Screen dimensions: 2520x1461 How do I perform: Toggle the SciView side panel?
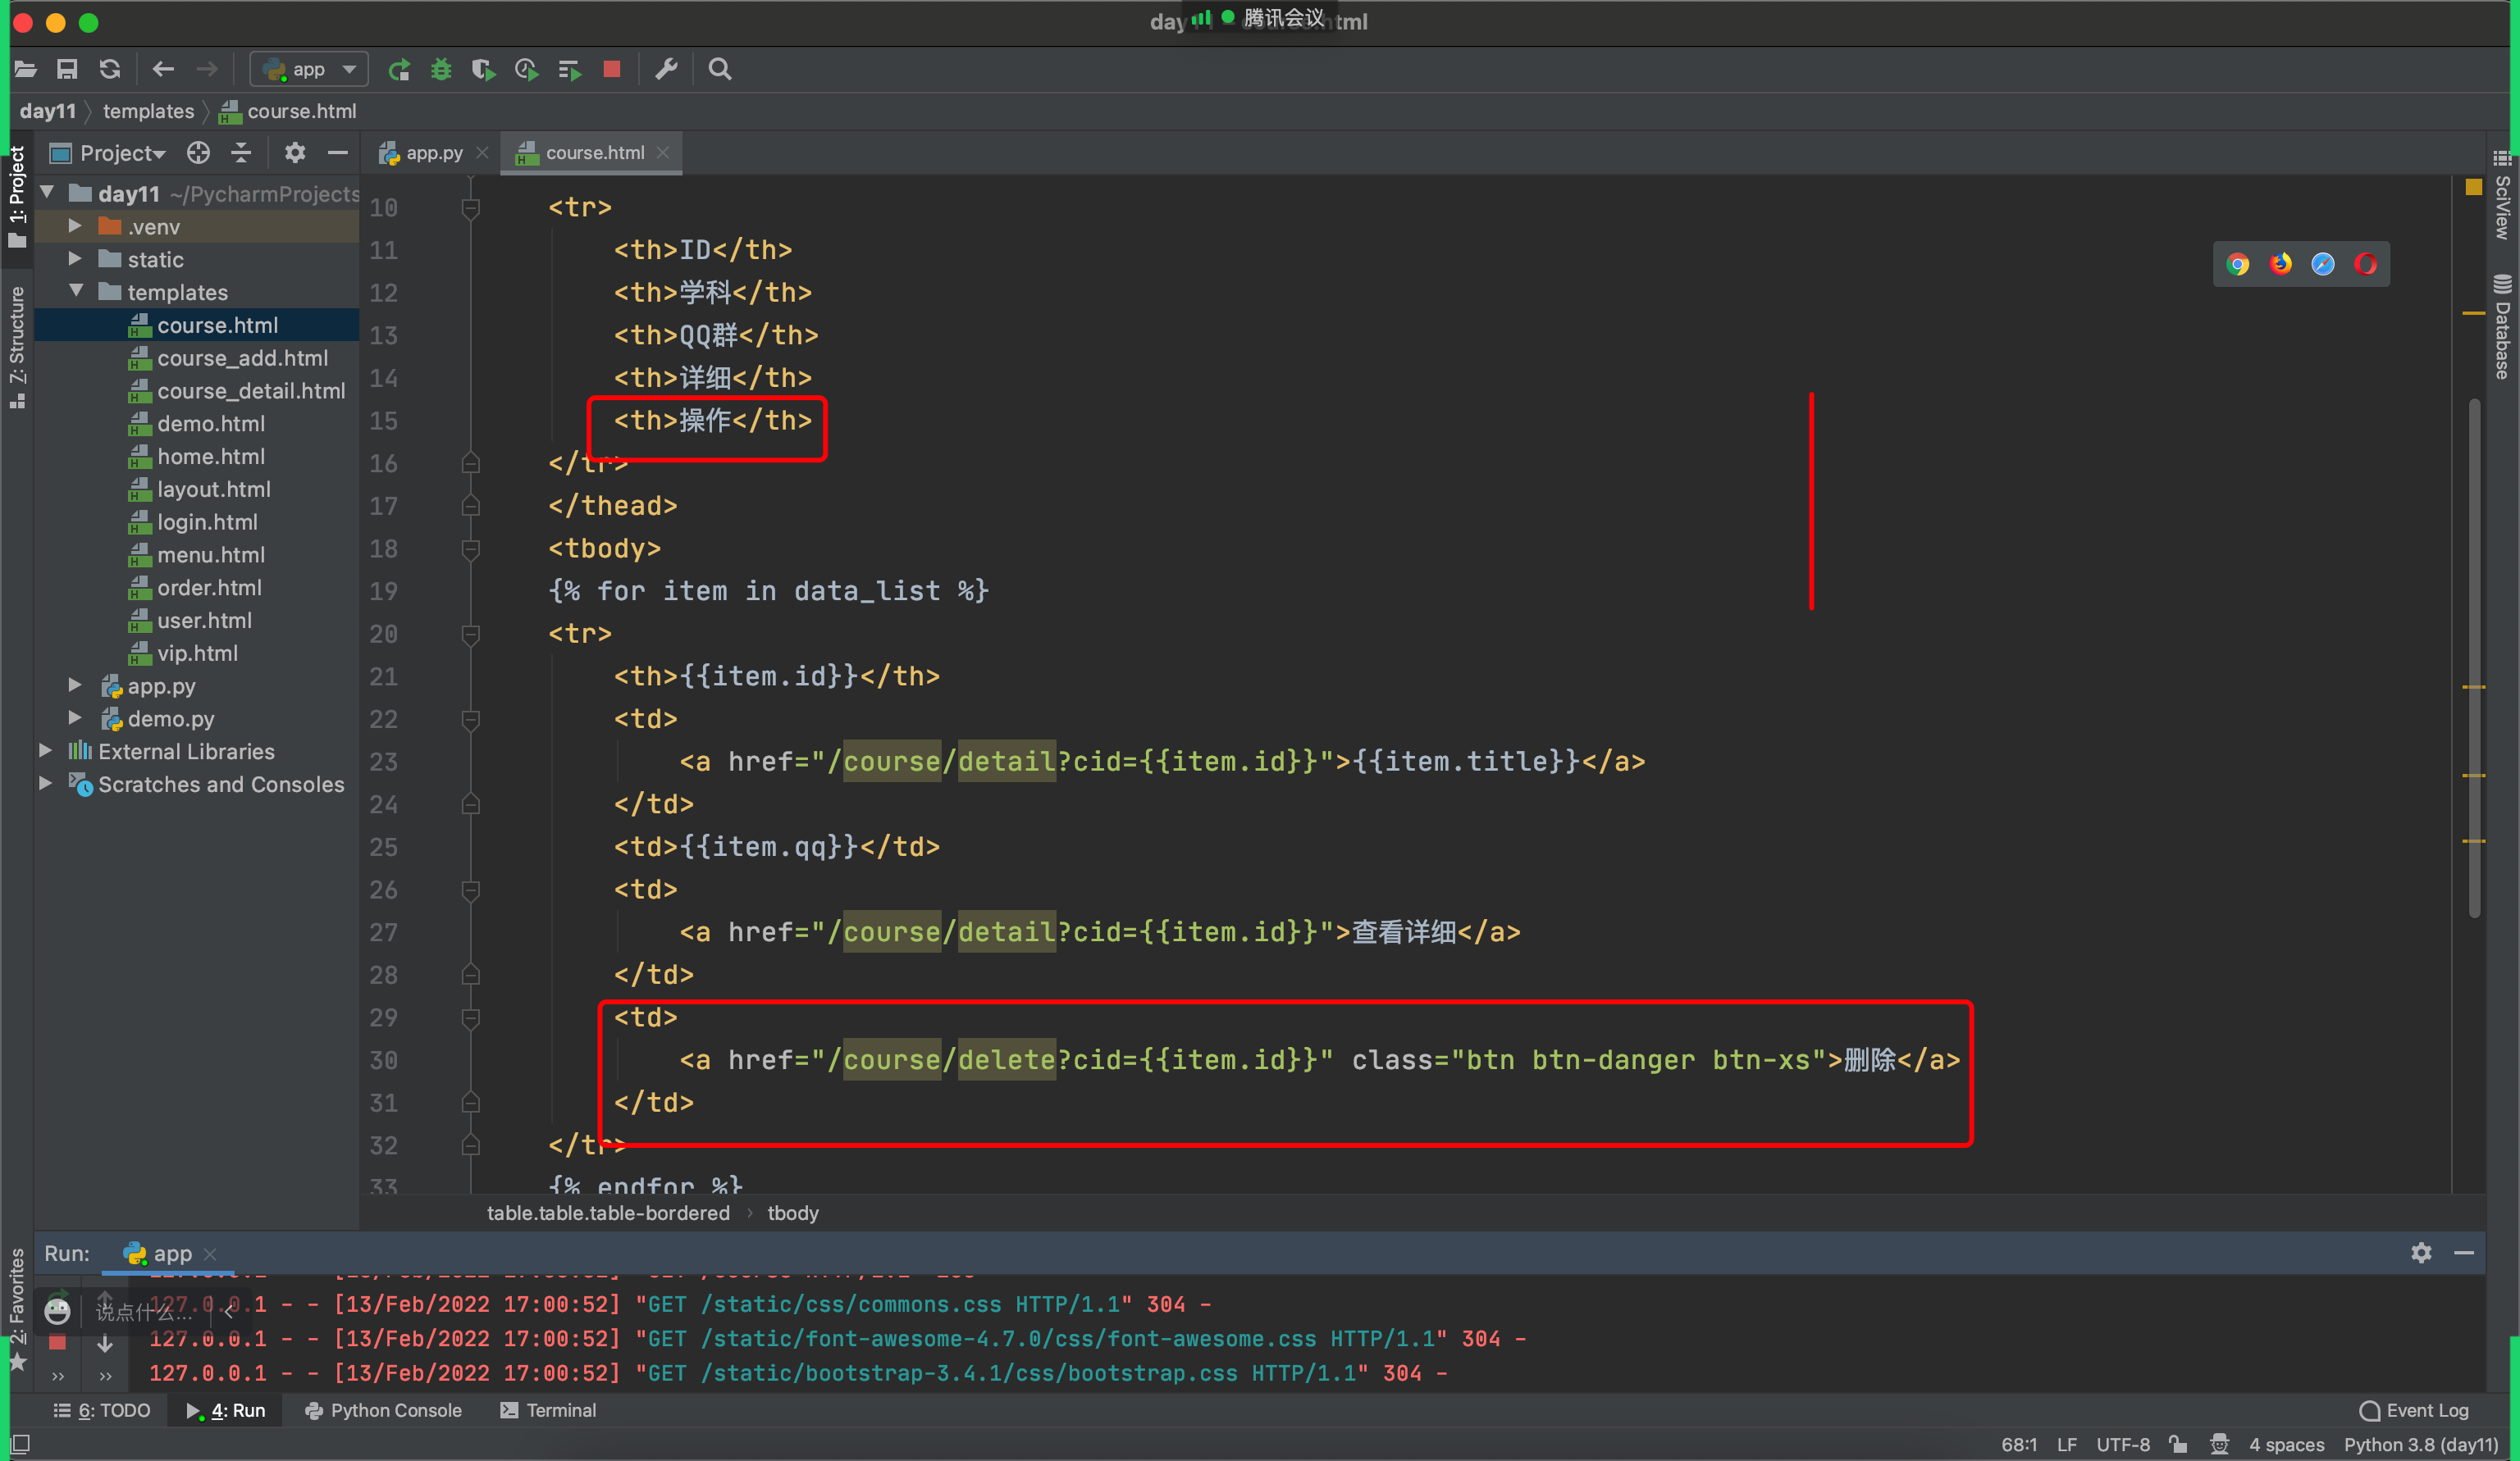click(2502, 195)
